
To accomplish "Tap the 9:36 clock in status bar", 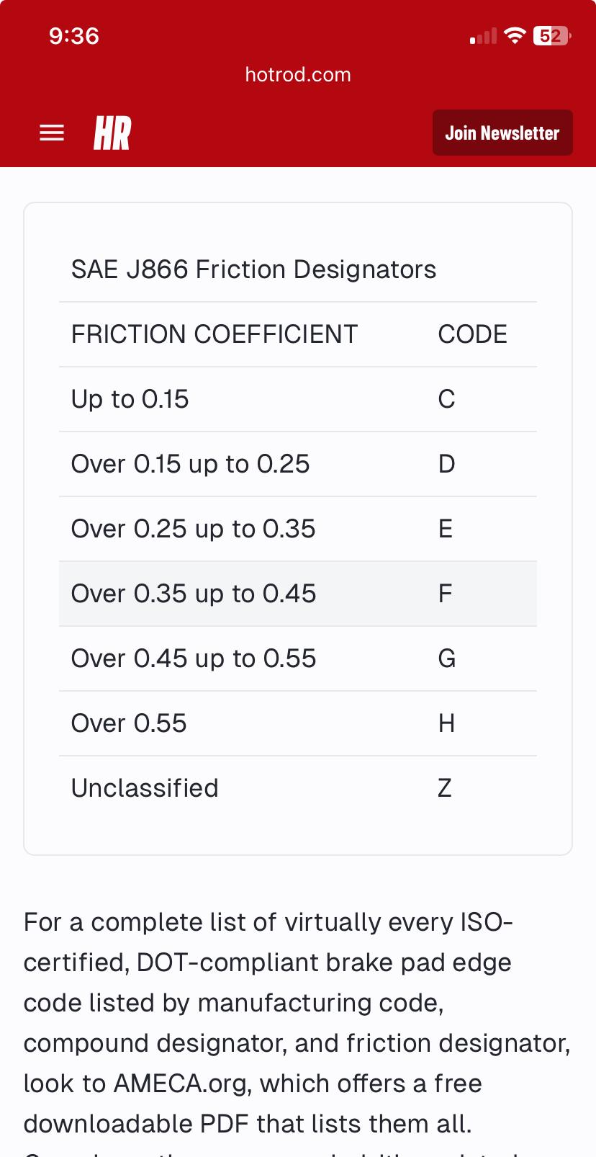I will (74, 36).
